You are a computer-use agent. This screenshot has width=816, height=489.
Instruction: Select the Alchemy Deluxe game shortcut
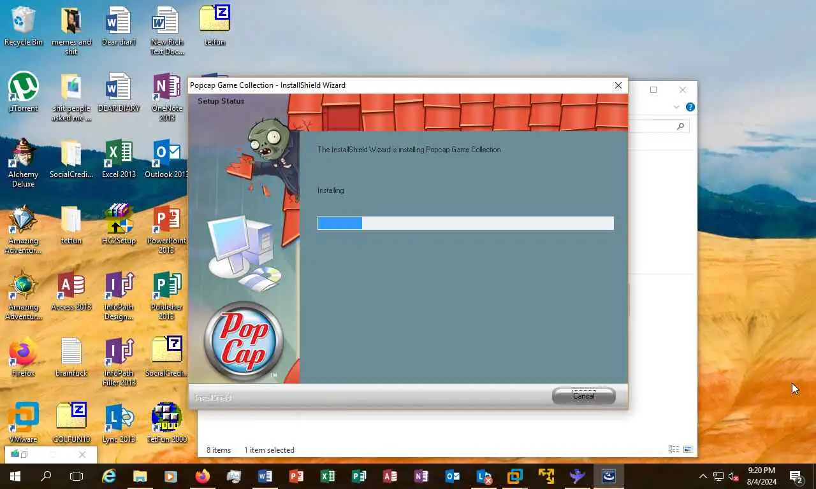[x=24, y=163]
